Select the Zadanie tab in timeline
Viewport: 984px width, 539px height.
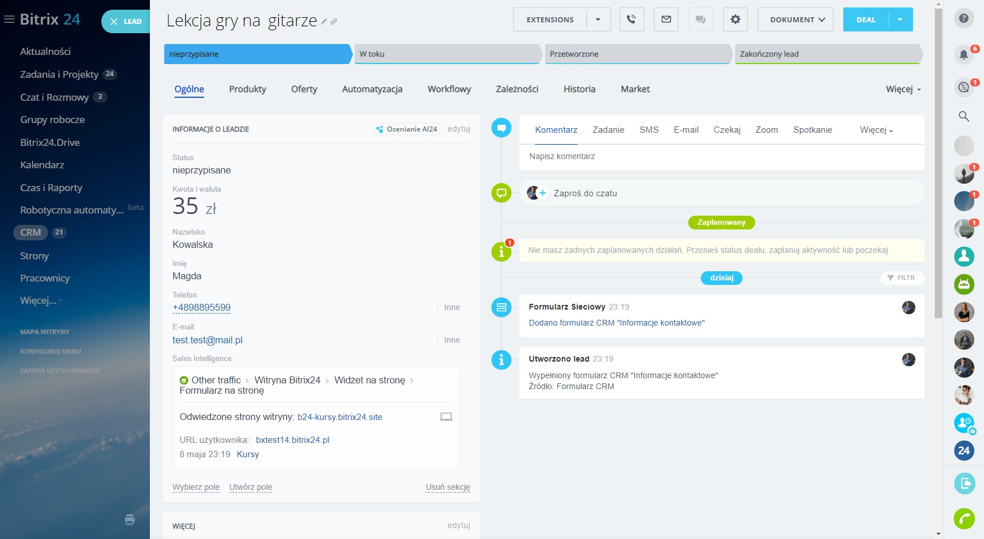608,130
